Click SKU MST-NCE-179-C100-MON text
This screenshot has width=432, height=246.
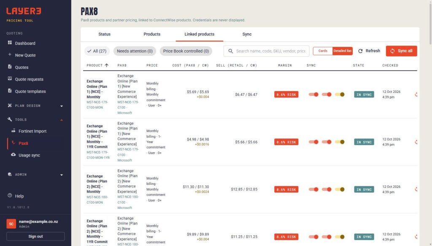click(x=97, y=105)
